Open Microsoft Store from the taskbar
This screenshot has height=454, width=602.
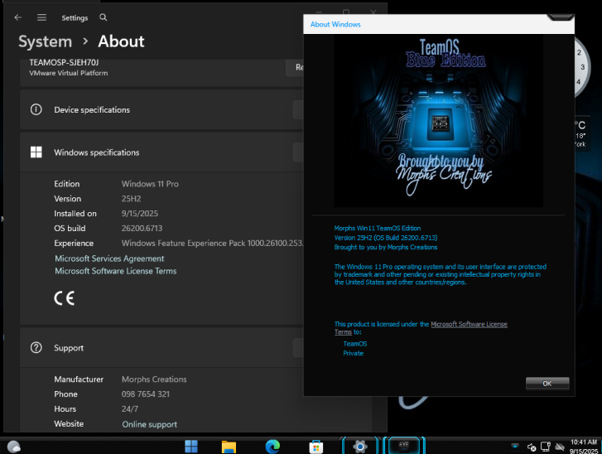(316, 447)
